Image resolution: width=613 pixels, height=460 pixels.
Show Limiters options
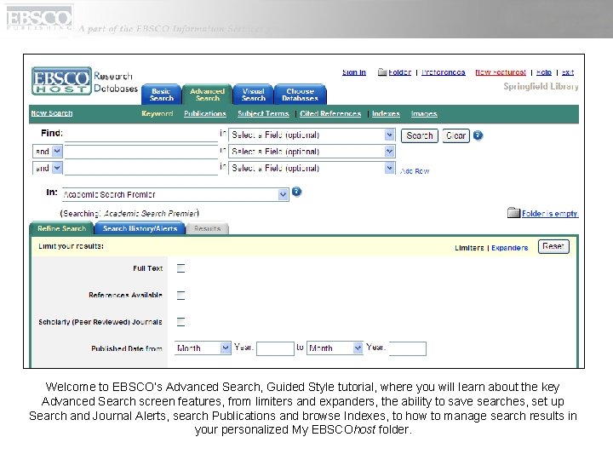pyautogui.click(x=469, y=248)
